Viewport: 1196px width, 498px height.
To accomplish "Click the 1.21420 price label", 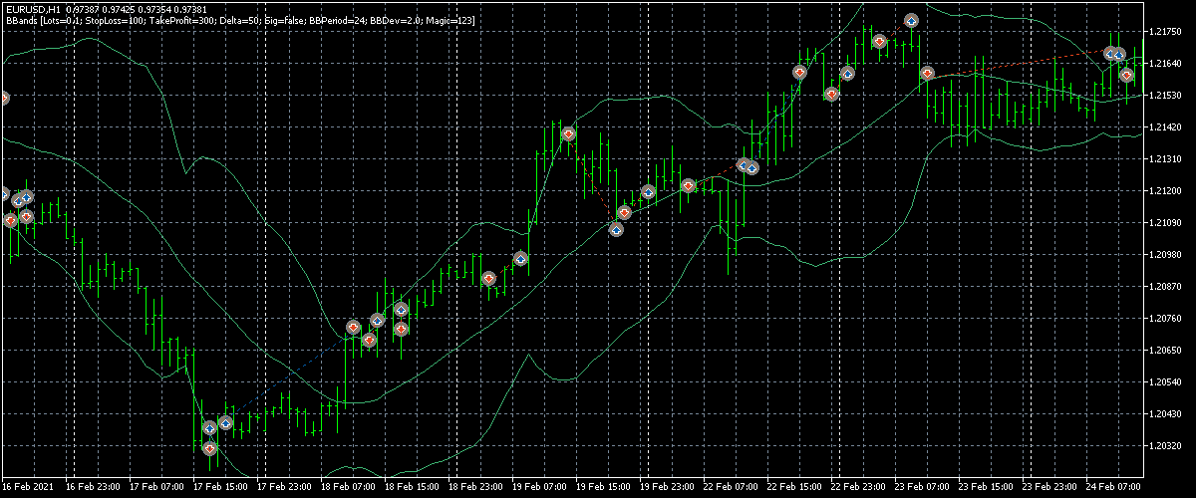I will click(x=1164, y=127).
